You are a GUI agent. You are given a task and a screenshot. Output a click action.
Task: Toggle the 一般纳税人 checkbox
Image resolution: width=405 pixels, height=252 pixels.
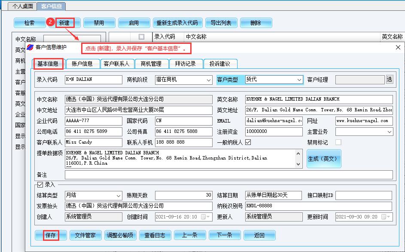click(248, 142)
